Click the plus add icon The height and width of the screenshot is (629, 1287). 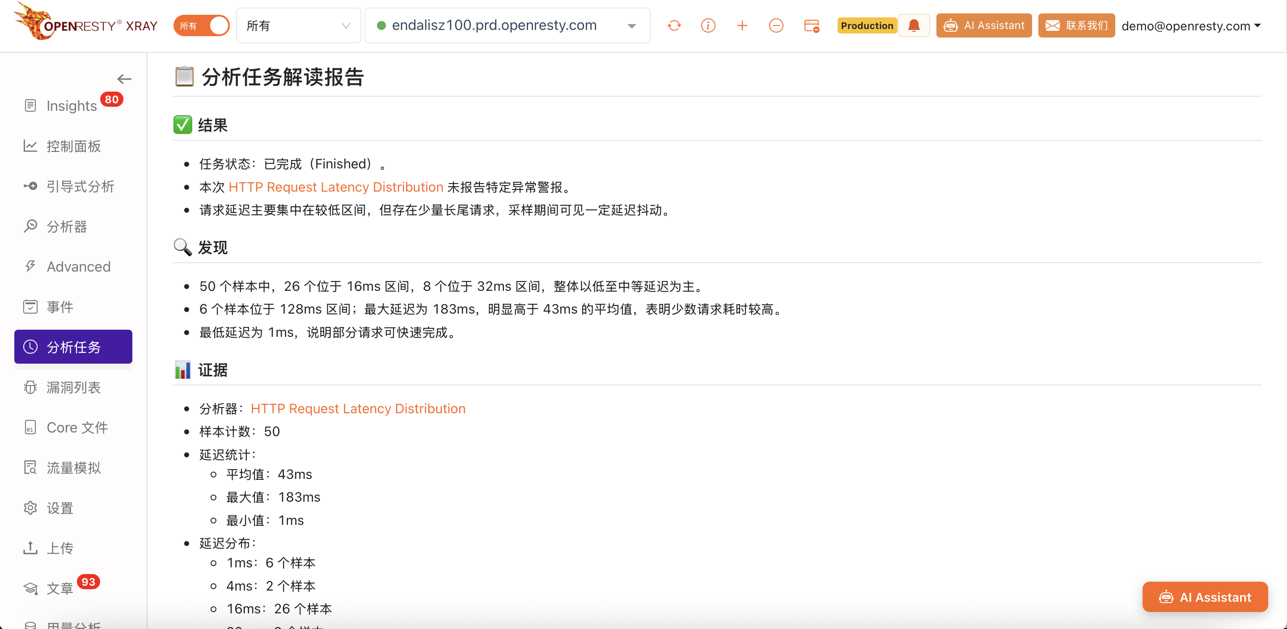[x=742, y=25]
